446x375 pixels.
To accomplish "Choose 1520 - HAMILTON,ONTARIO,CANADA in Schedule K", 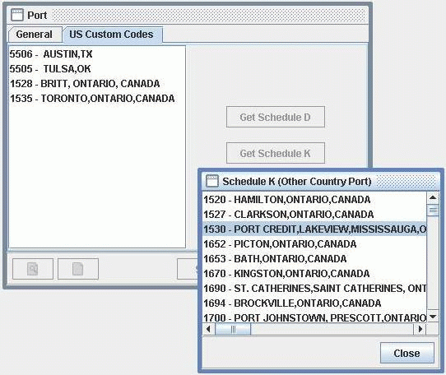I will [314, 200].
